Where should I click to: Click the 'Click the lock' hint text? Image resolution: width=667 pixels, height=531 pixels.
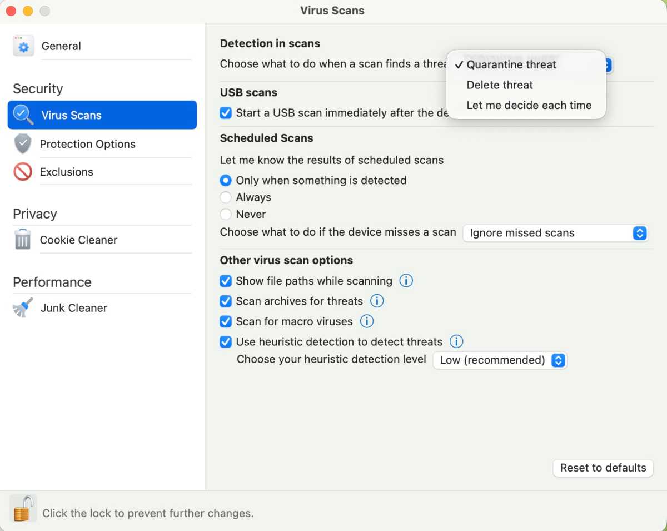[x=148, y=513]
